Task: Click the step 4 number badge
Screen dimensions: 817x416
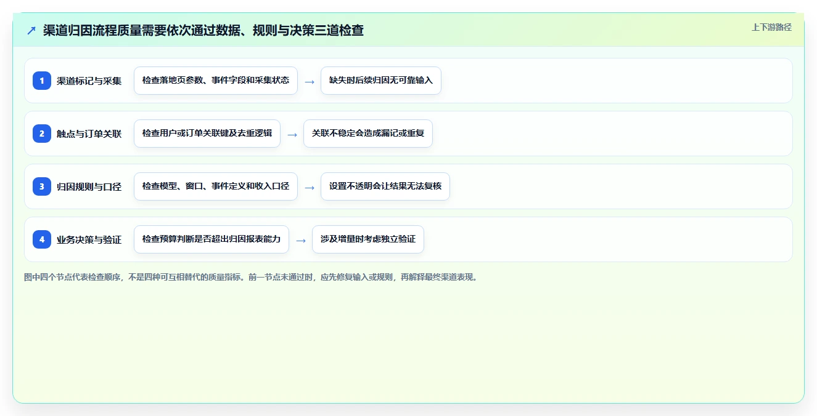Action: tap(42, 239)
